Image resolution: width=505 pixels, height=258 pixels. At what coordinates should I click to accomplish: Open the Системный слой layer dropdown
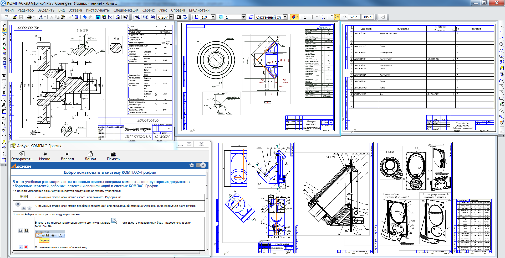[285, 17]
